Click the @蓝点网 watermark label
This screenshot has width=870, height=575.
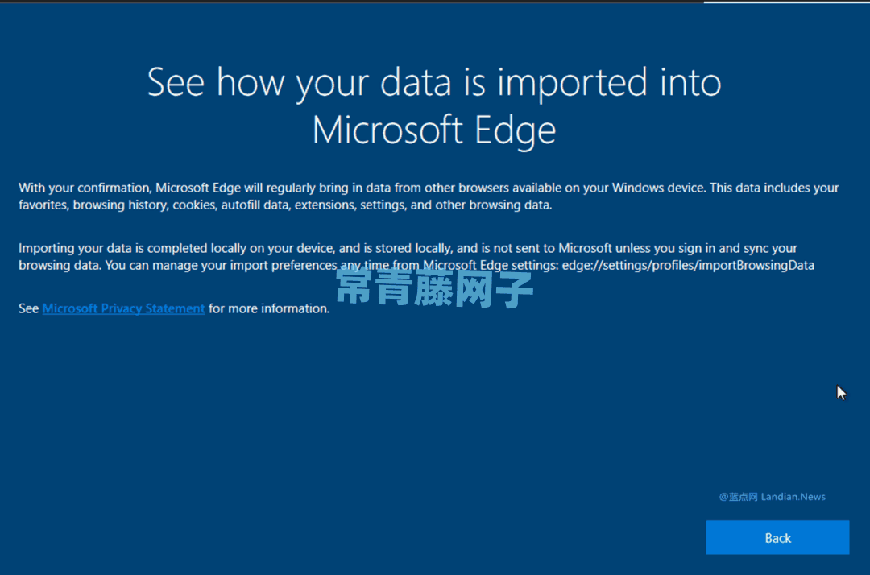[739, 497]
